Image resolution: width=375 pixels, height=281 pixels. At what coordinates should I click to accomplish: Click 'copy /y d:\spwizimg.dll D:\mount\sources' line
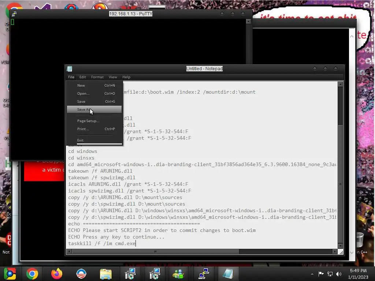(126, 204)
